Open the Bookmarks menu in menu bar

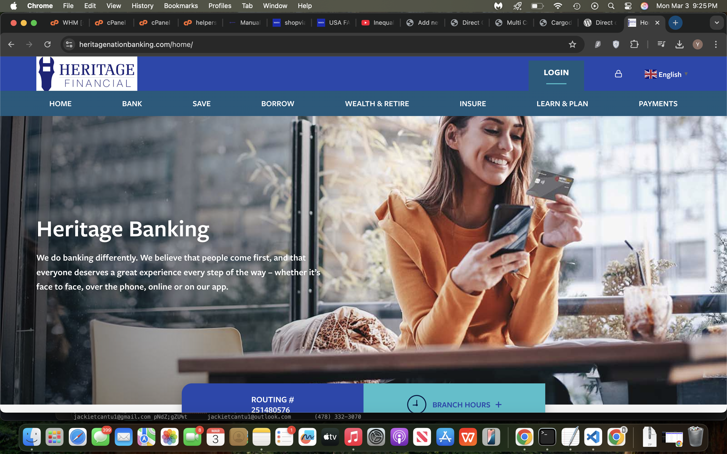tap(180, 6)
